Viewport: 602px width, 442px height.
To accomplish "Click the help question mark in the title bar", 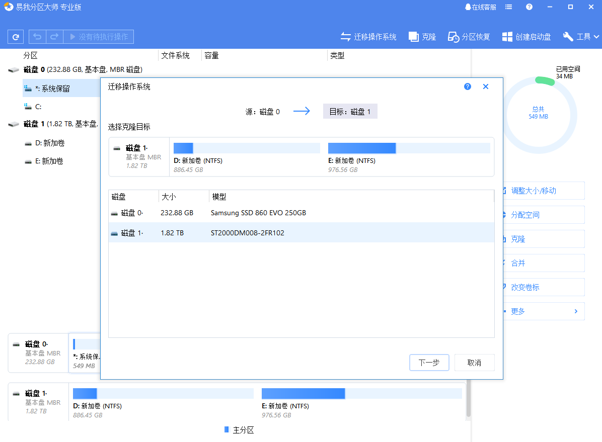I will coord(529,7).
